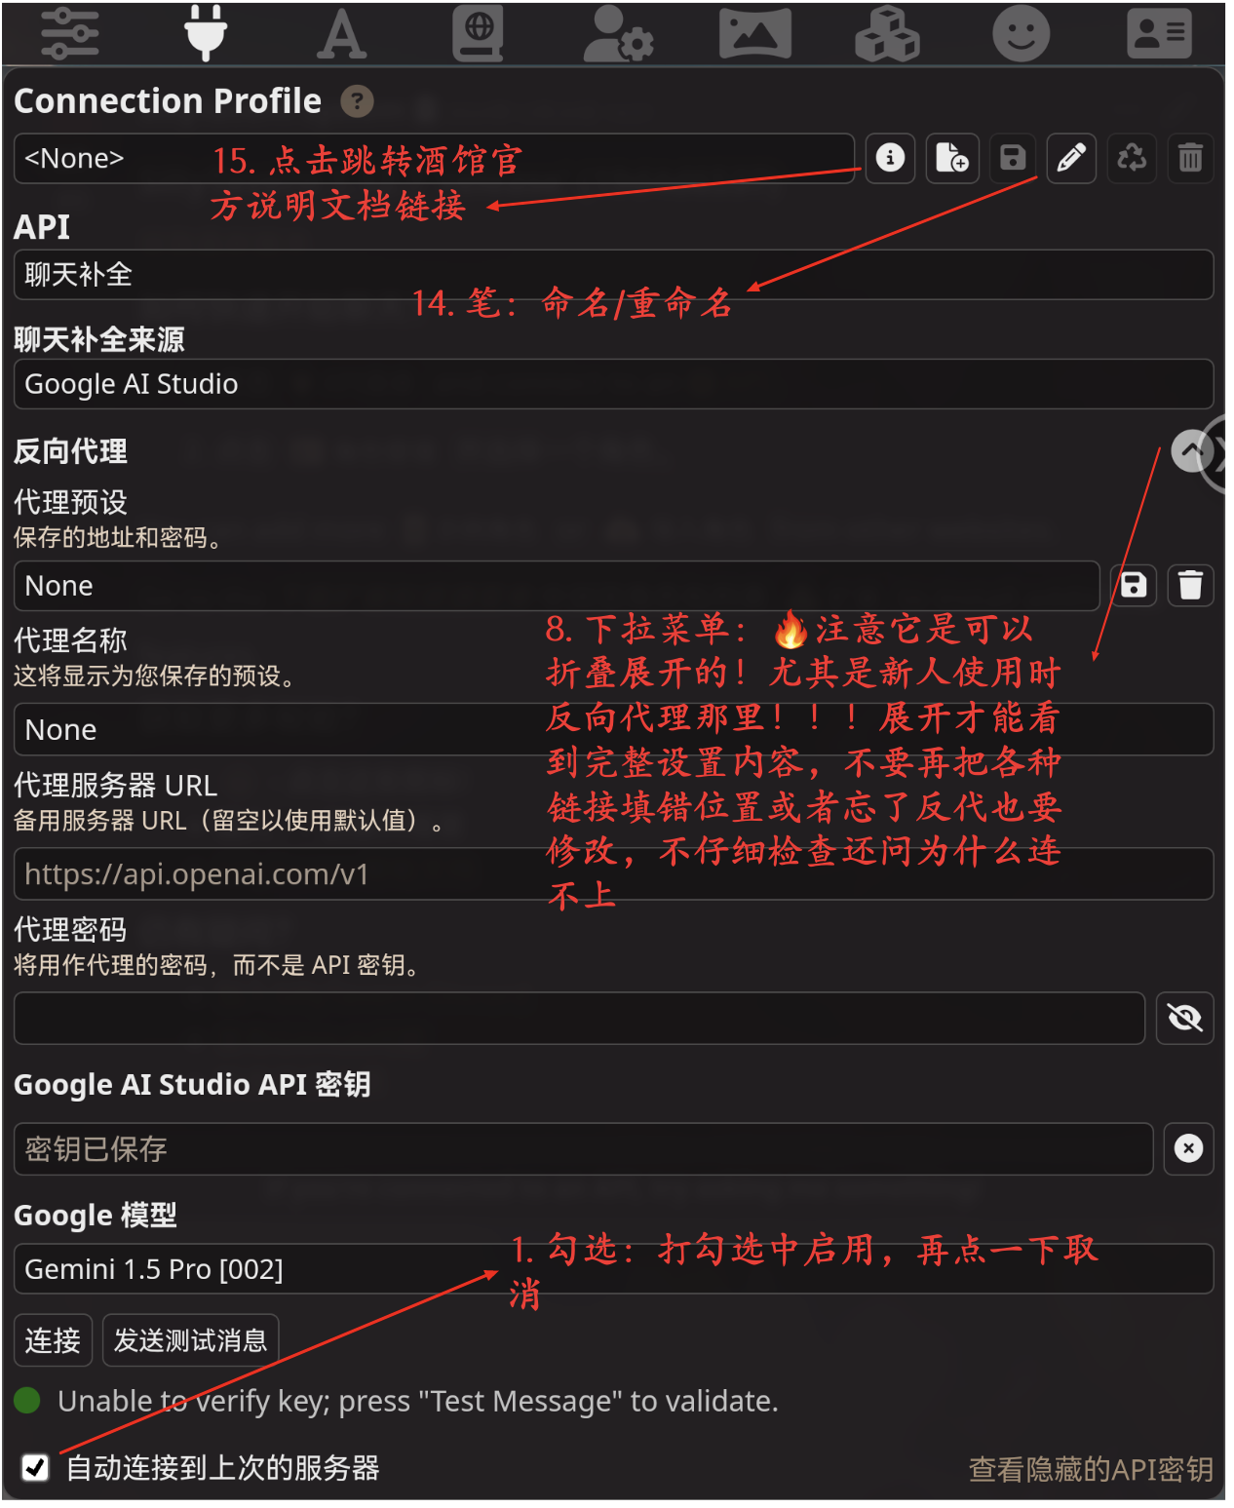Open the extensions cubes icon
The image size is (1234, 1508).
point(887,34)
